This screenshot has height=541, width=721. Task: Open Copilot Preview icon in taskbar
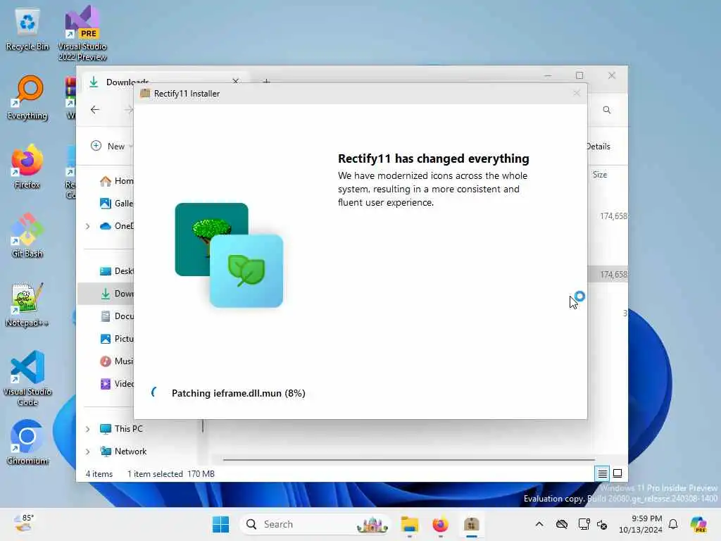click(x=698, y=524)
